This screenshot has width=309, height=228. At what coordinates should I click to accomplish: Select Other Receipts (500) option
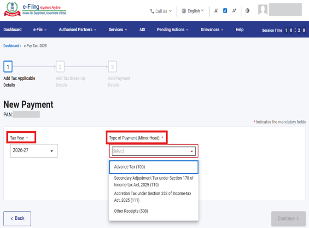coord(131,211)
